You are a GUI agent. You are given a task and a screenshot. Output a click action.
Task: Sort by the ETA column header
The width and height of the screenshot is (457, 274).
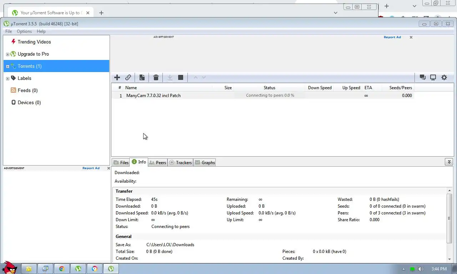click(372, 87)
